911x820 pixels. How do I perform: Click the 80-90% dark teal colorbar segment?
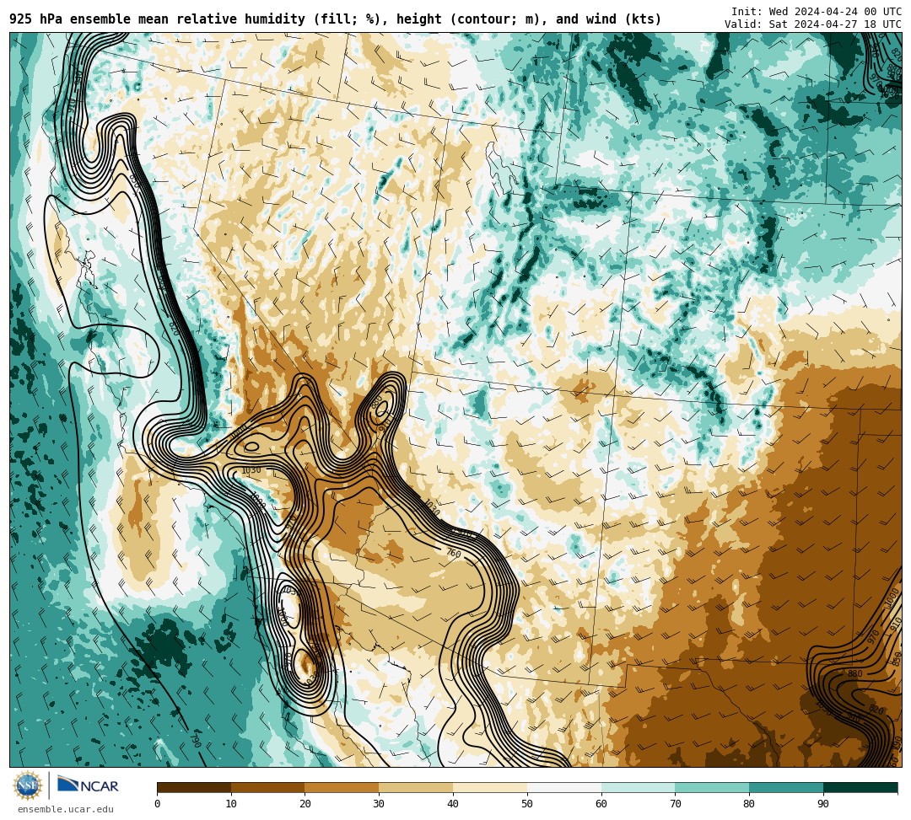click(x=786, y=787)
